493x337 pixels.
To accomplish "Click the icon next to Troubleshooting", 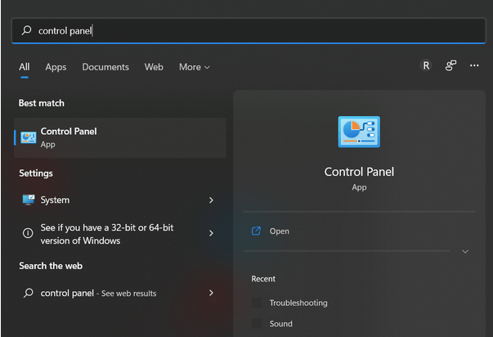I will click(257, 303).
